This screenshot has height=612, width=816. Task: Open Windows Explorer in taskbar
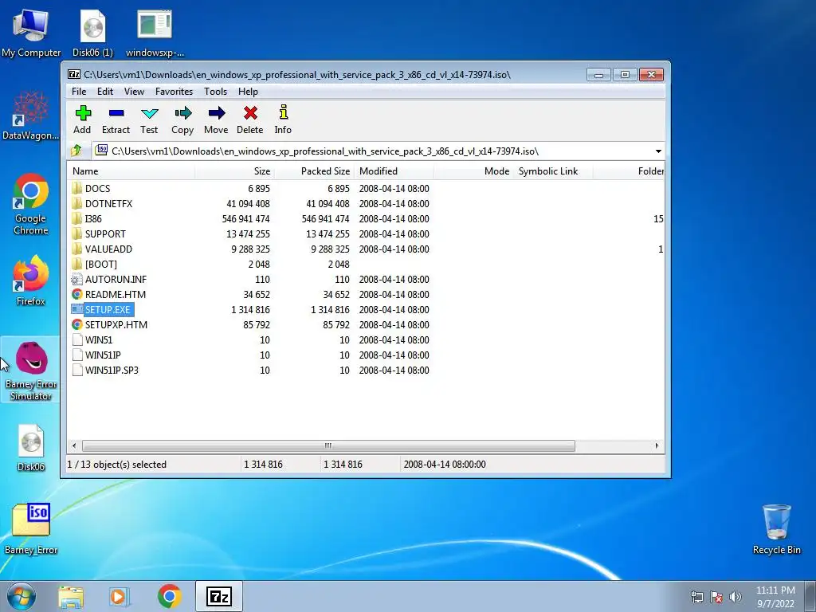(x=70, y=596)
